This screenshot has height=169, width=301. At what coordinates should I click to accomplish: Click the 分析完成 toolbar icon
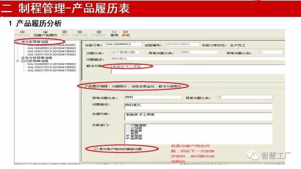tap(80, 32)
